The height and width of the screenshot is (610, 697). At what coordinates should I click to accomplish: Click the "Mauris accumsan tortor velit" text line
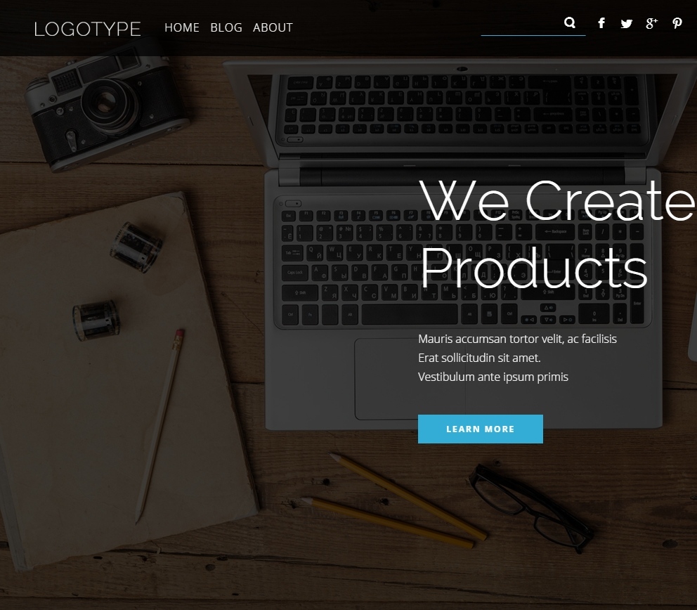[517, 339]
